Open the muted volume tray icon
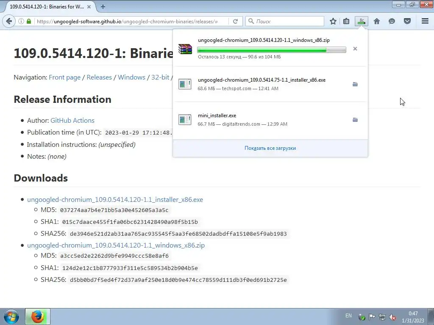 tap(392, 317)
